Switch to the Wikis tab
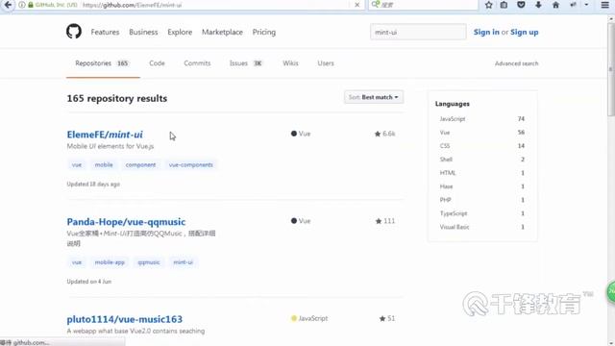The height and width of the screenshot is (346, 615). (x=290, y=63)
